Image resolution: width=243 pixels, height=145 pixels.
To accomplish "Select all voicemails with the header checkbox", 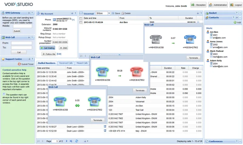I will pyautogui.click(x=81, y=18).
